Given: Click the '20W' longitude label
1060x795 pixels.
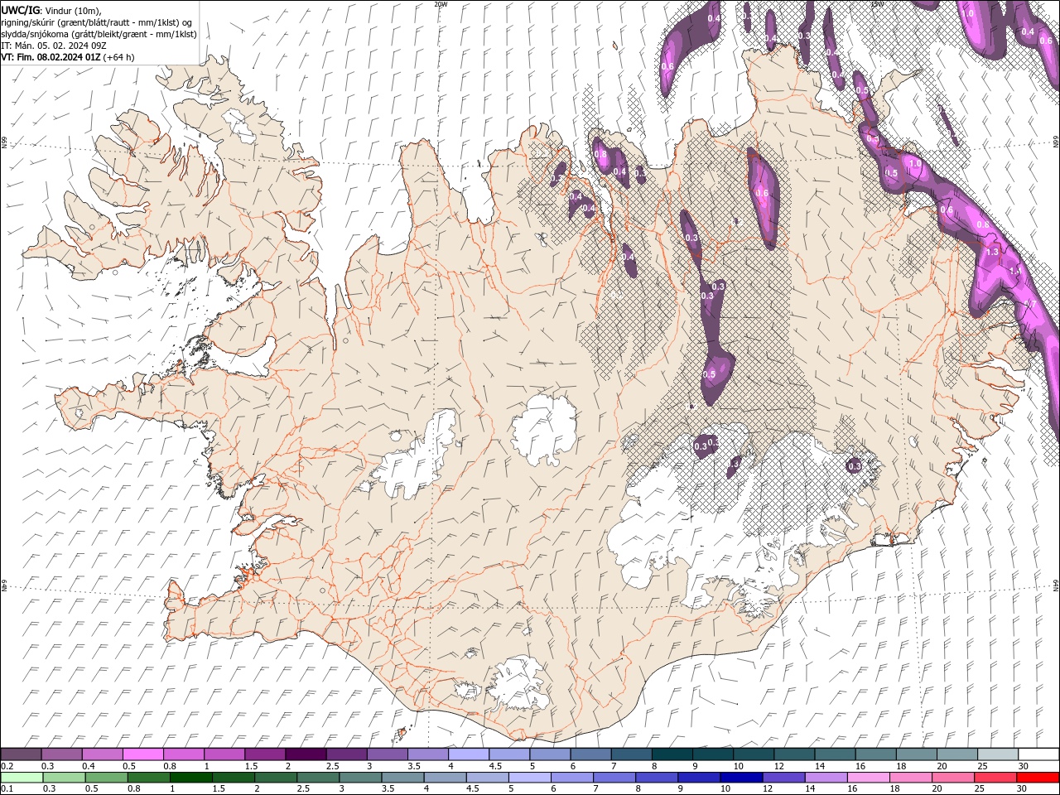Looking at the screenshot, I should click(441, 4).
